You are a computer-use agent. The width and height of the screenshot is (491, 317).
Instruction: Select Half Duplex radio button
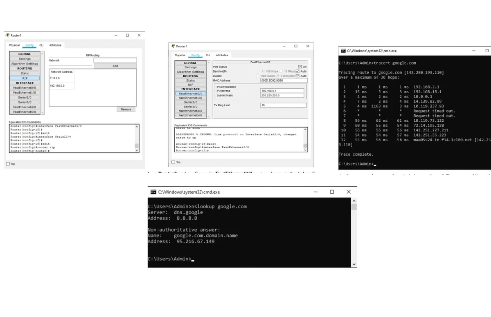coord(258,76)
